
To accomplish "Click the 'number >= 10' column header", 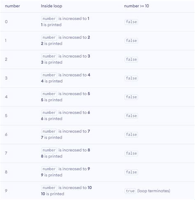I will tap(137, 6).
